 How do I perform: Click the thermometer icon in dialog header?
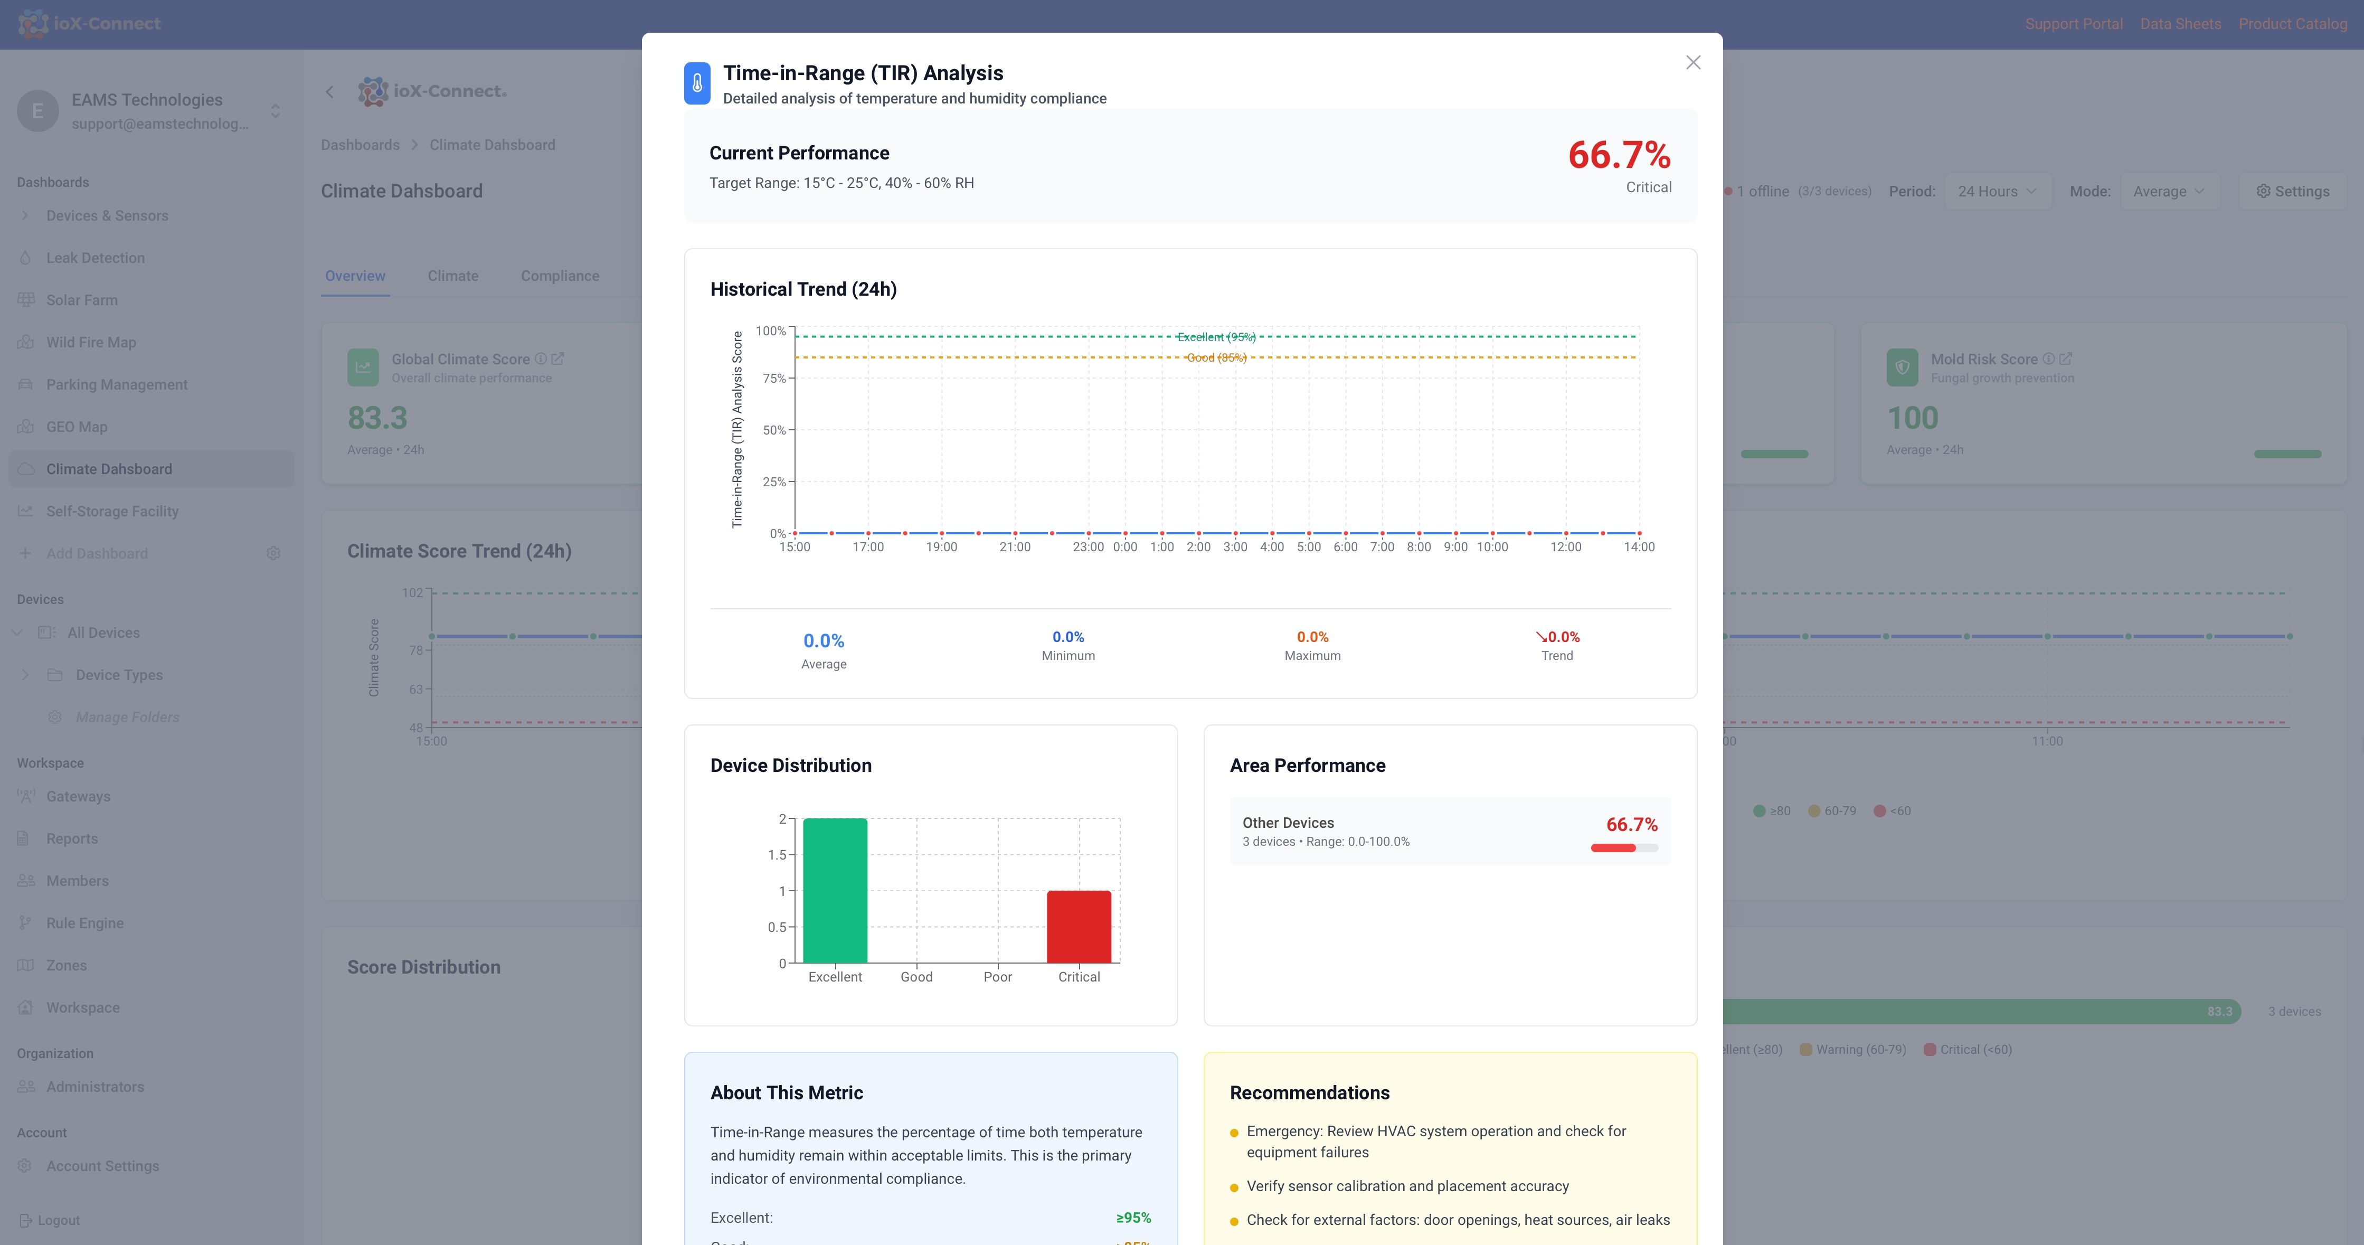696,83
